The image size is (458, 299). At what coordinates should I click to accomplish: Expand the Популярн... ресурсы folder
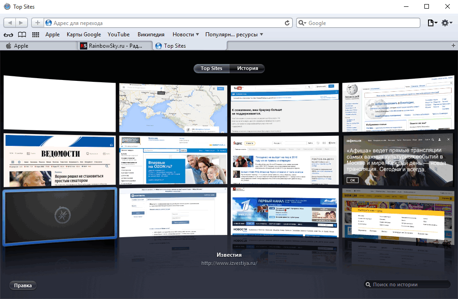(x=234, y=35)
